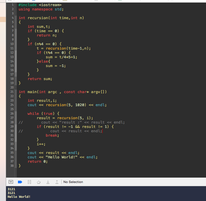Click the 'if (n%4 == 0) {' line
The height and width of the screenshot is (201, 206).
[45, 44]
